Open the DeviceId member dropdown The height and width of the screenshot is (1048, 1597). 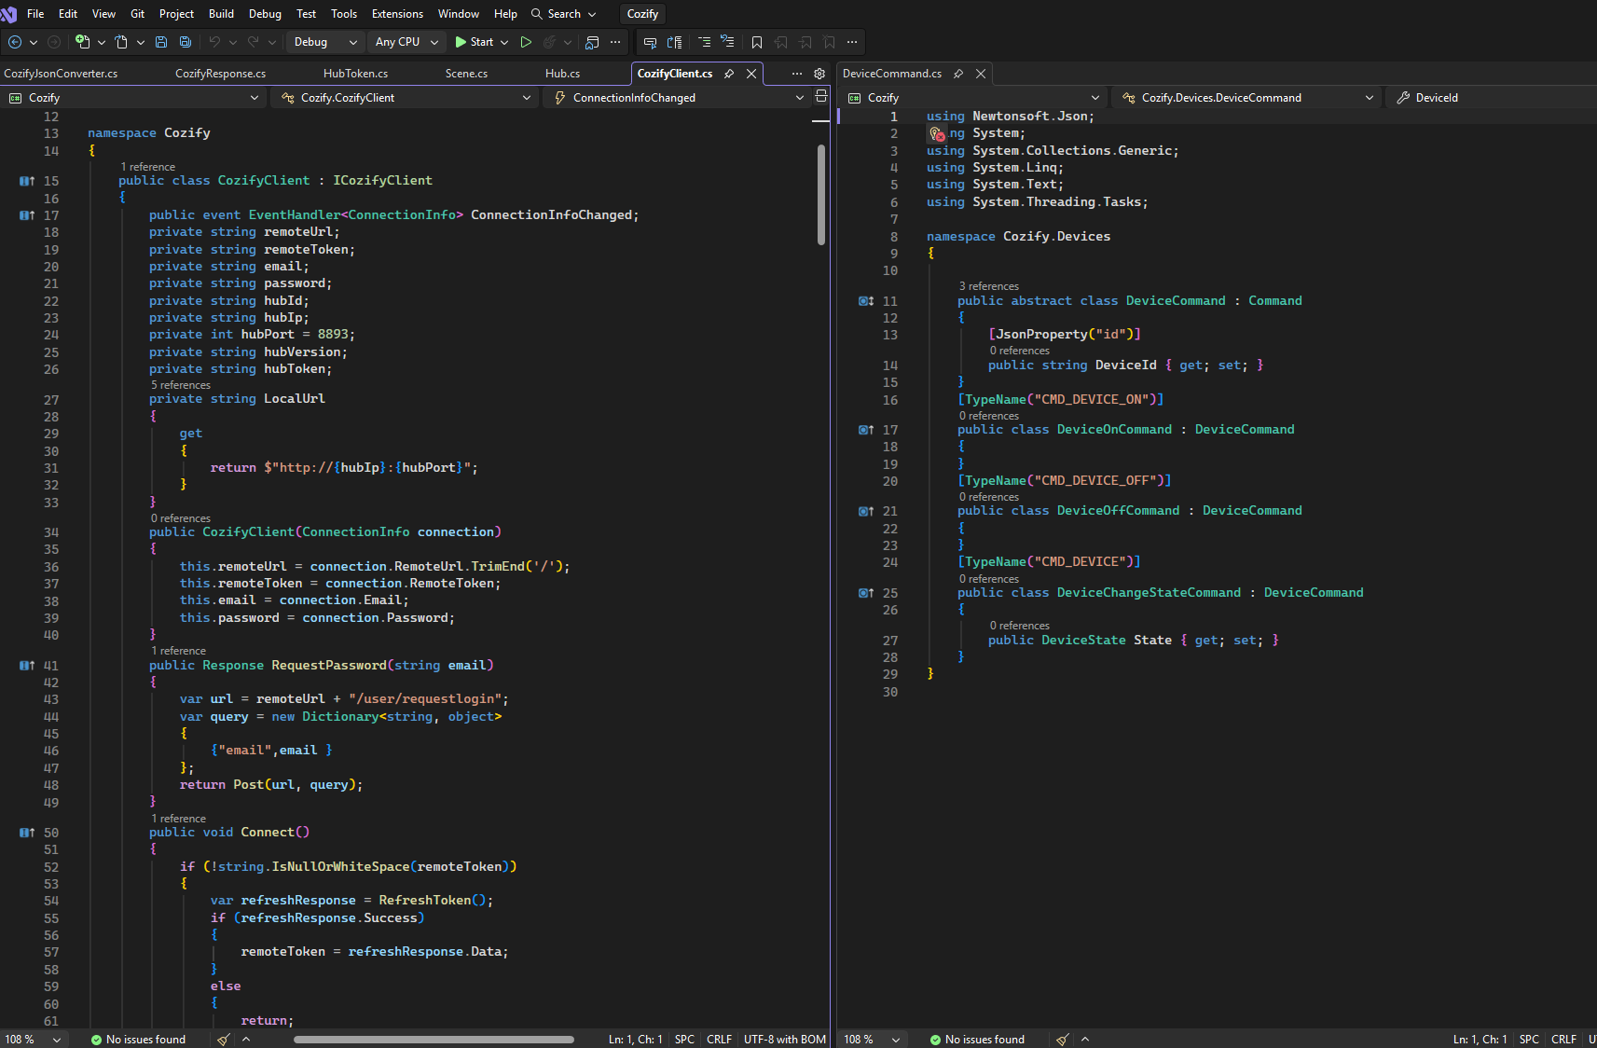pyautogui.click(x=1492, y=98)
